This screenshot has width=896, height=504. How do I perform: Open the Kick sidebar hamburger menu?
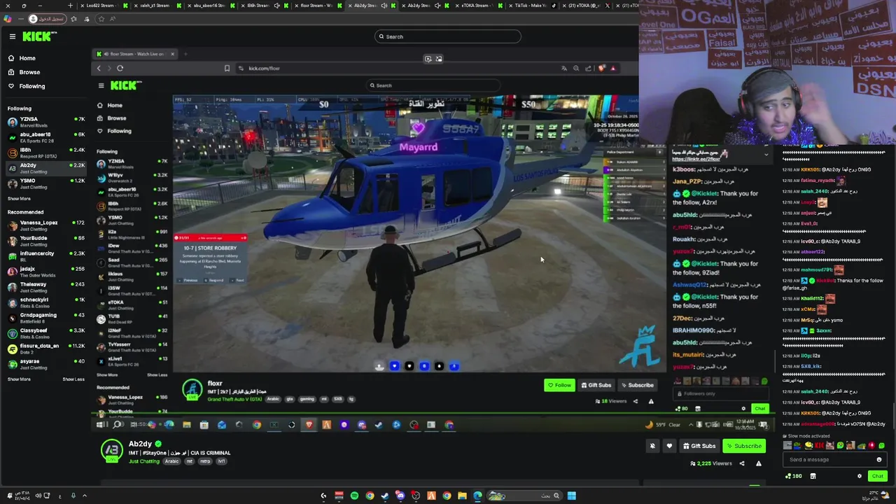tap(12, 36)
